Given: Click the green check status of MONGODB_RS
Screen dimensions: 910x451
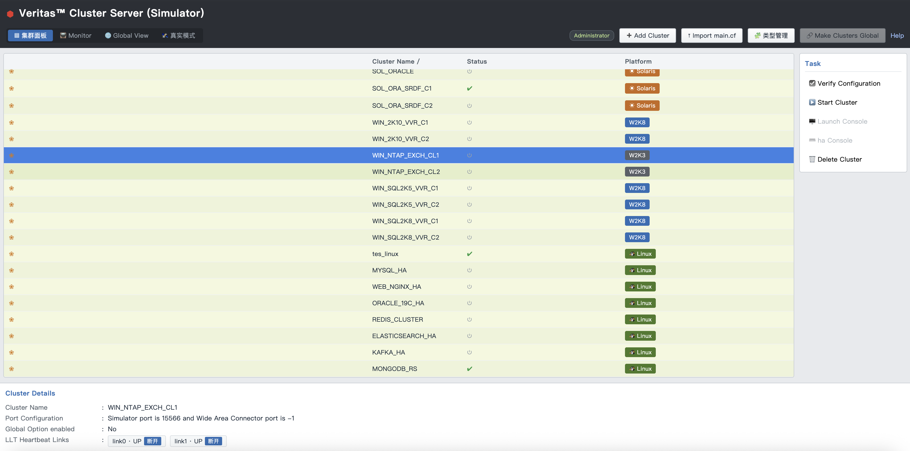Looking at the screenshot, I should tap(469, 369).
